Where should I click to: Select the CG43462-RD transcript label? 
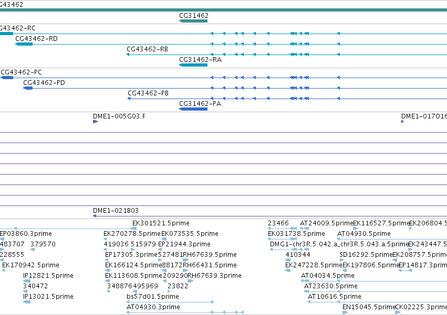[x=36, y=39]
